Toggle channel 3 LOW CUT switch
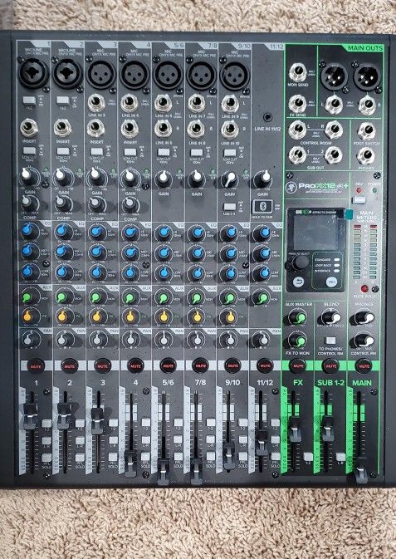 (96, 151)
